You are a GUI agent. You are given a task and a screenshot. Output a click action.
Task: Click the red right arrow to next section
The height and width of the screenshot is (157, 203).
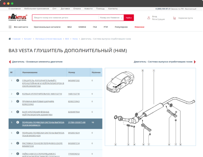pyautogui.click(x=195, y=62)
